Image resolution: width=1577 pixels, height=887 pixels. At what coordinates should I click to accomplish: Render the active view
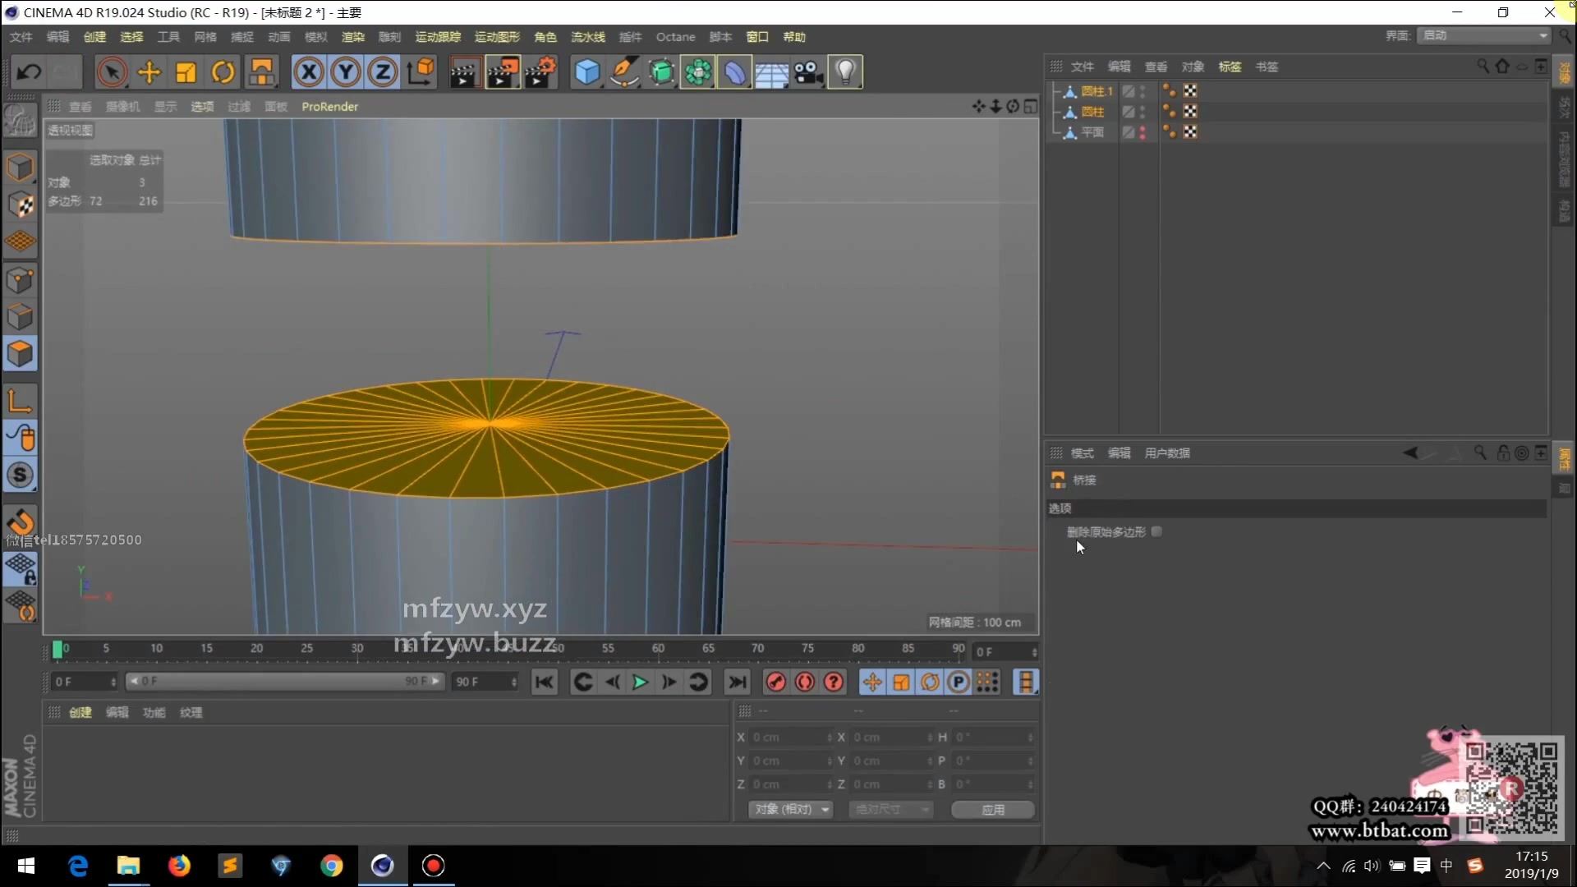[x=464, y=72]
